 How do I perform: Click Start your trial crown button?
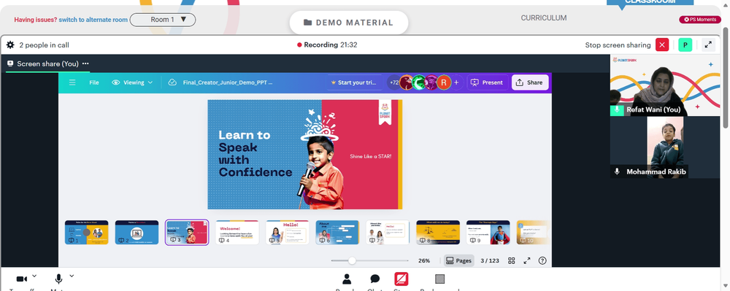click(353, 82)
